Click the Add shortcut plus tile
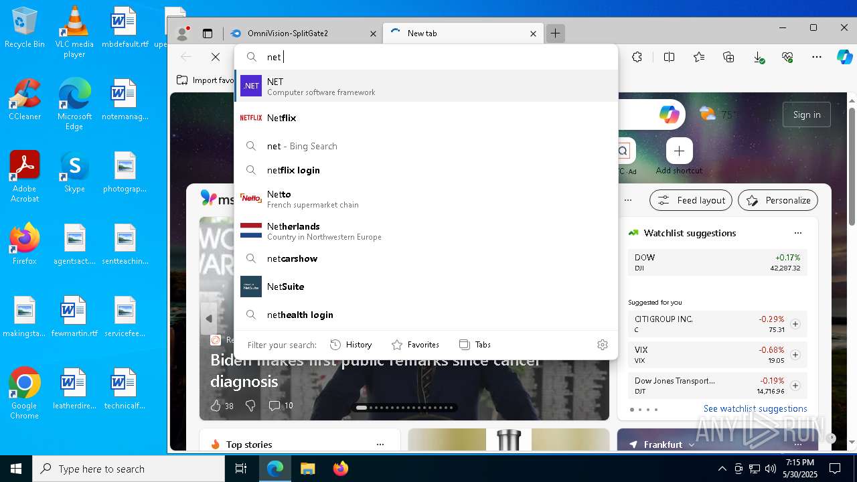 [x=679, y=151]
